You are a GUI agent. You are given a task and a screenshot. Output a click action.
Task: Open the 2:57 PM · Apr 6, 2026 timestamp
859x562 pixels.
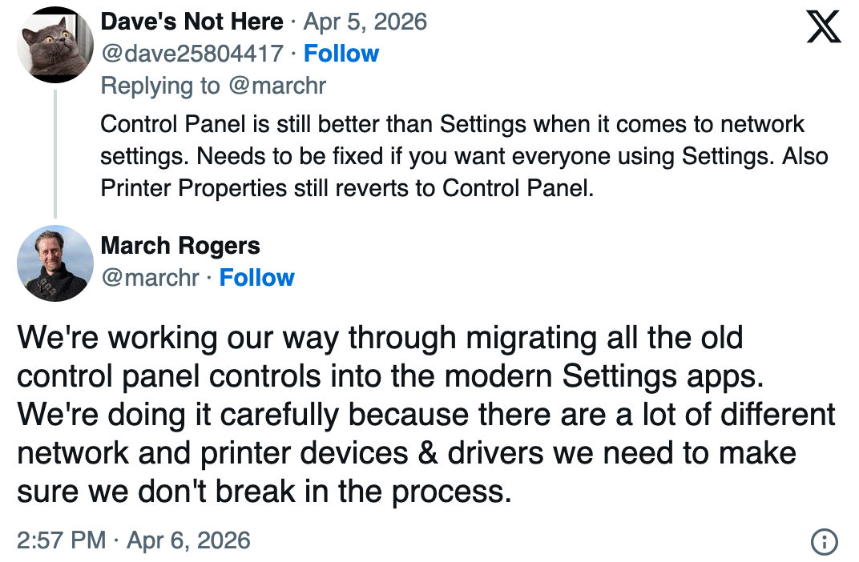(x=134, y=540)
